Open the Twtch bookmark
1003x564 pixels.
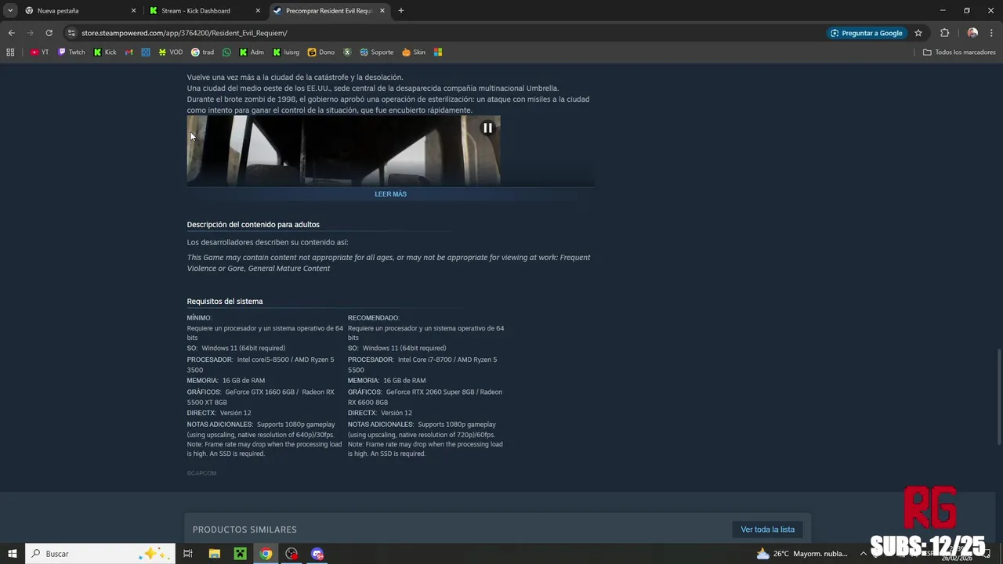(x=71, y=52)
